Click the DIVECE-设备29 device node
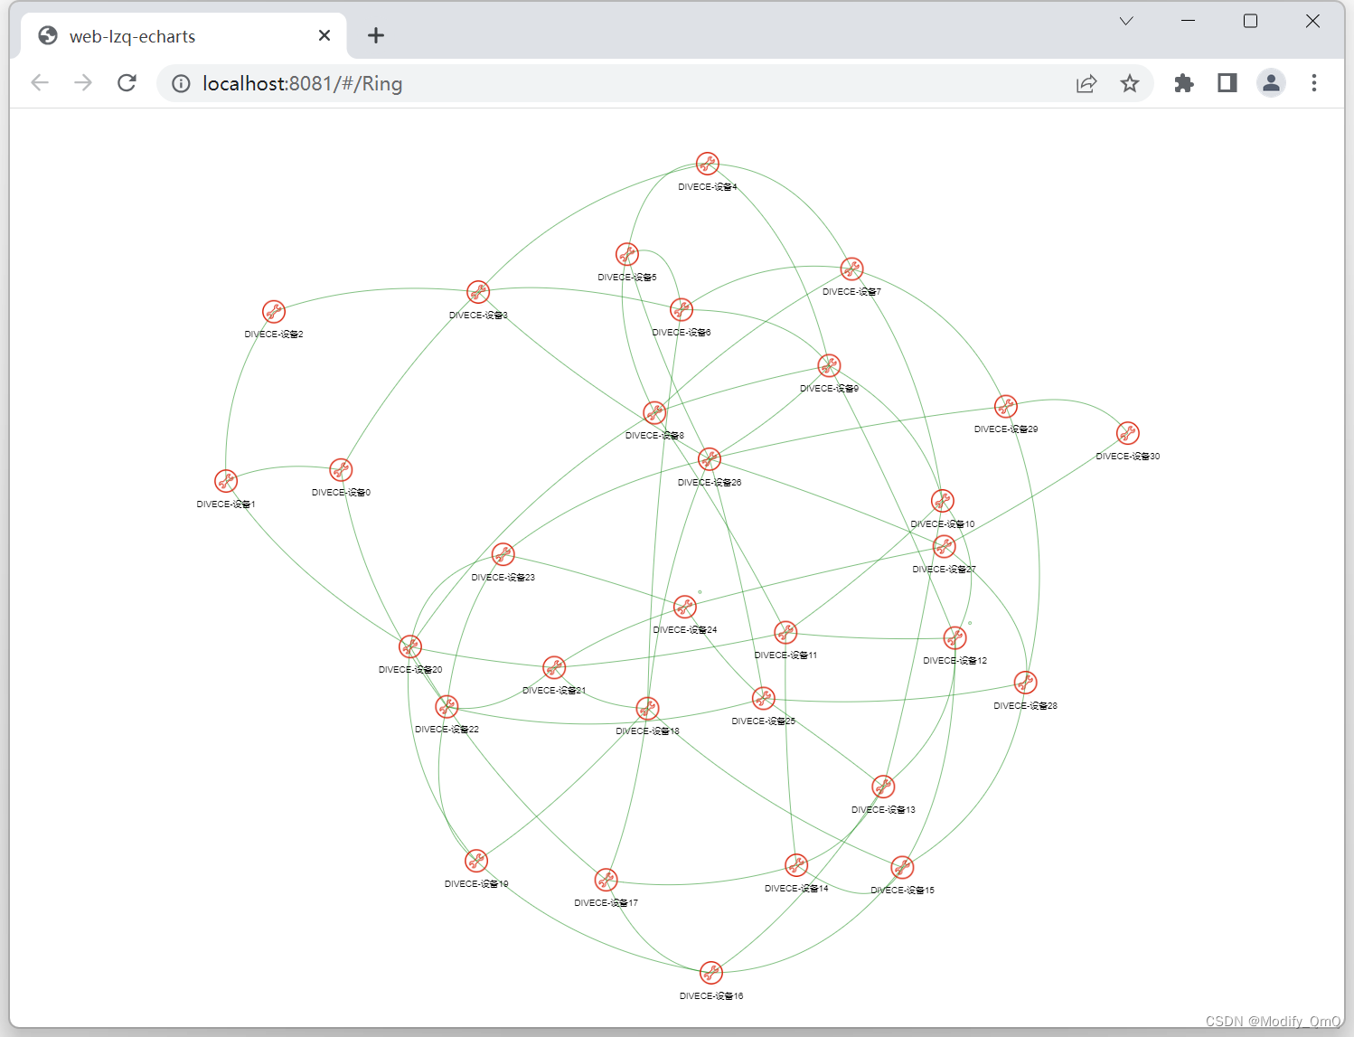The width and height of the screenshot is (1354, 1037). pos(1006,406)
